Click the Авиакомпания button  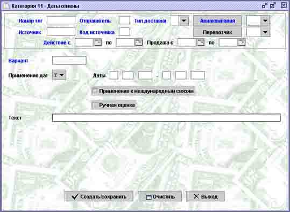217,21
